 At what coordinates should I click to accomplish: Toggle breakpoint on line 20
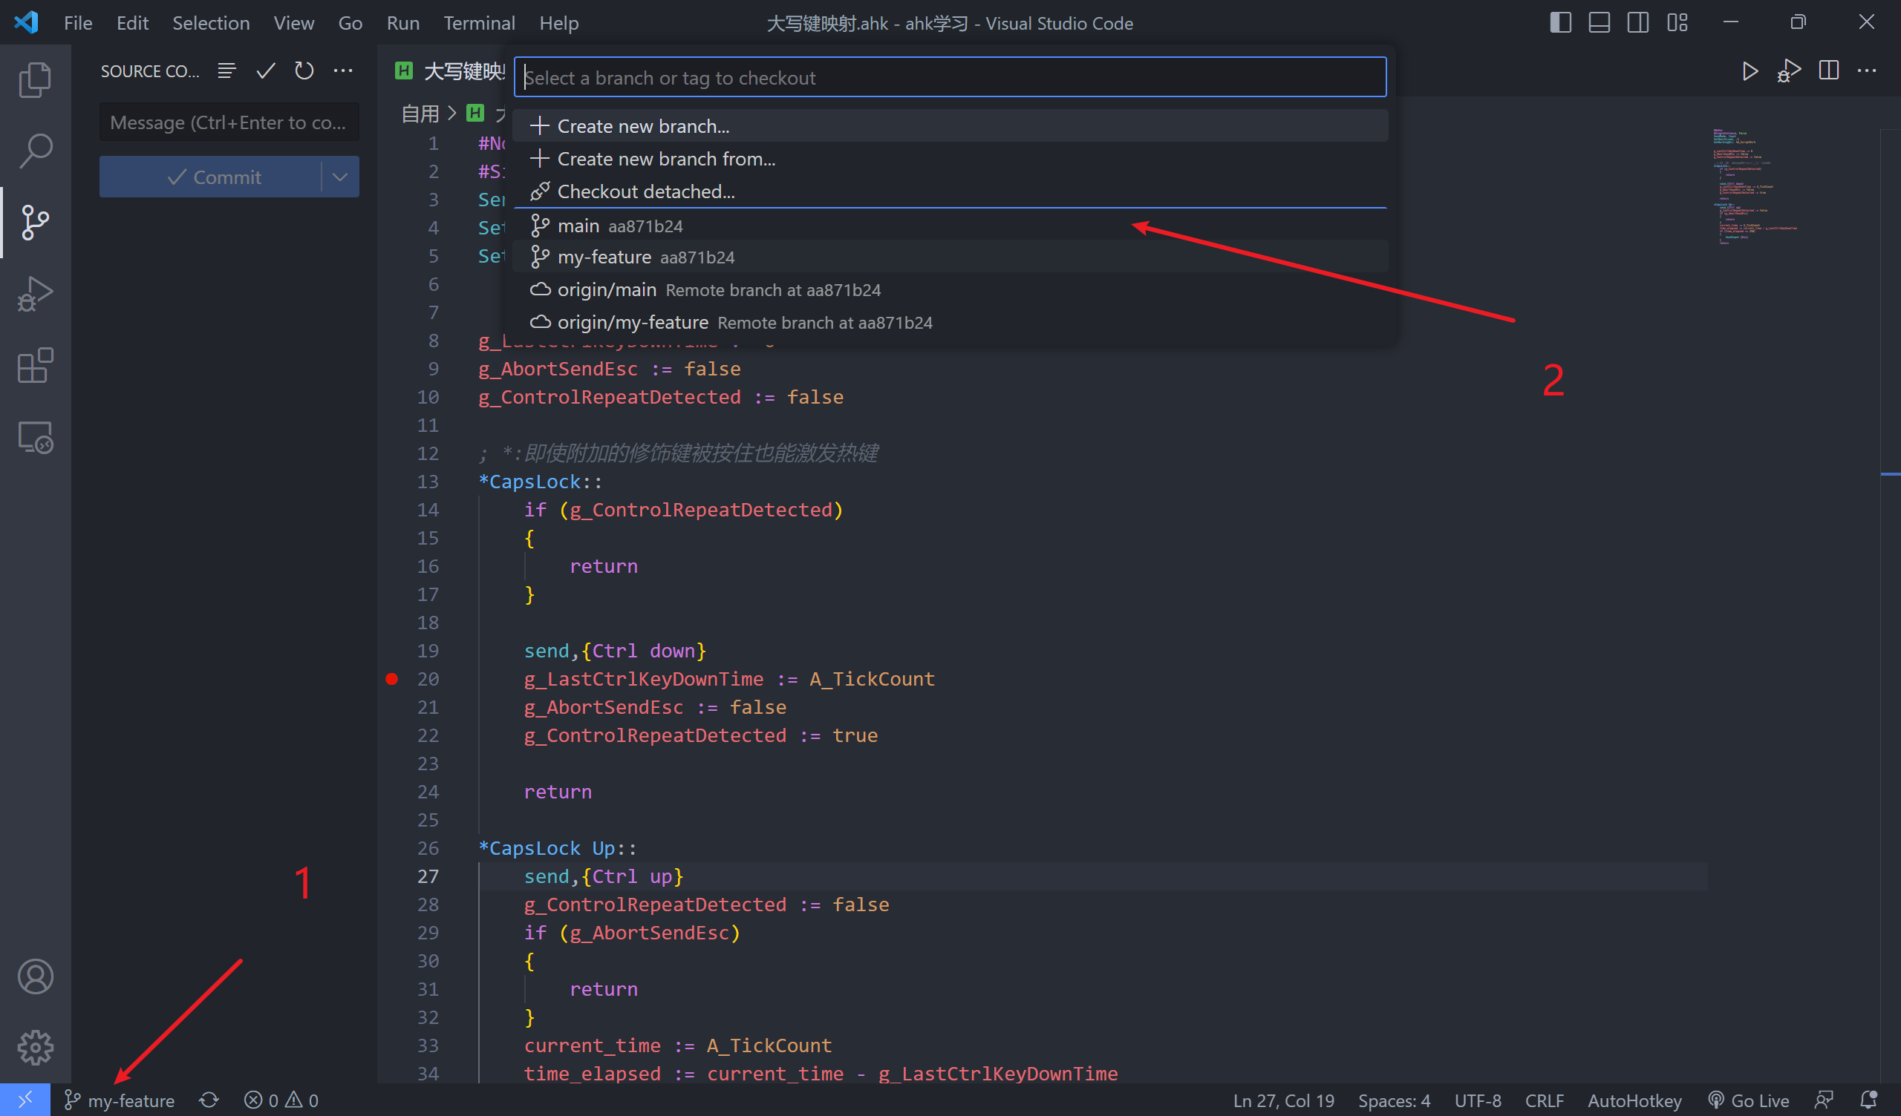coord(391,679)
